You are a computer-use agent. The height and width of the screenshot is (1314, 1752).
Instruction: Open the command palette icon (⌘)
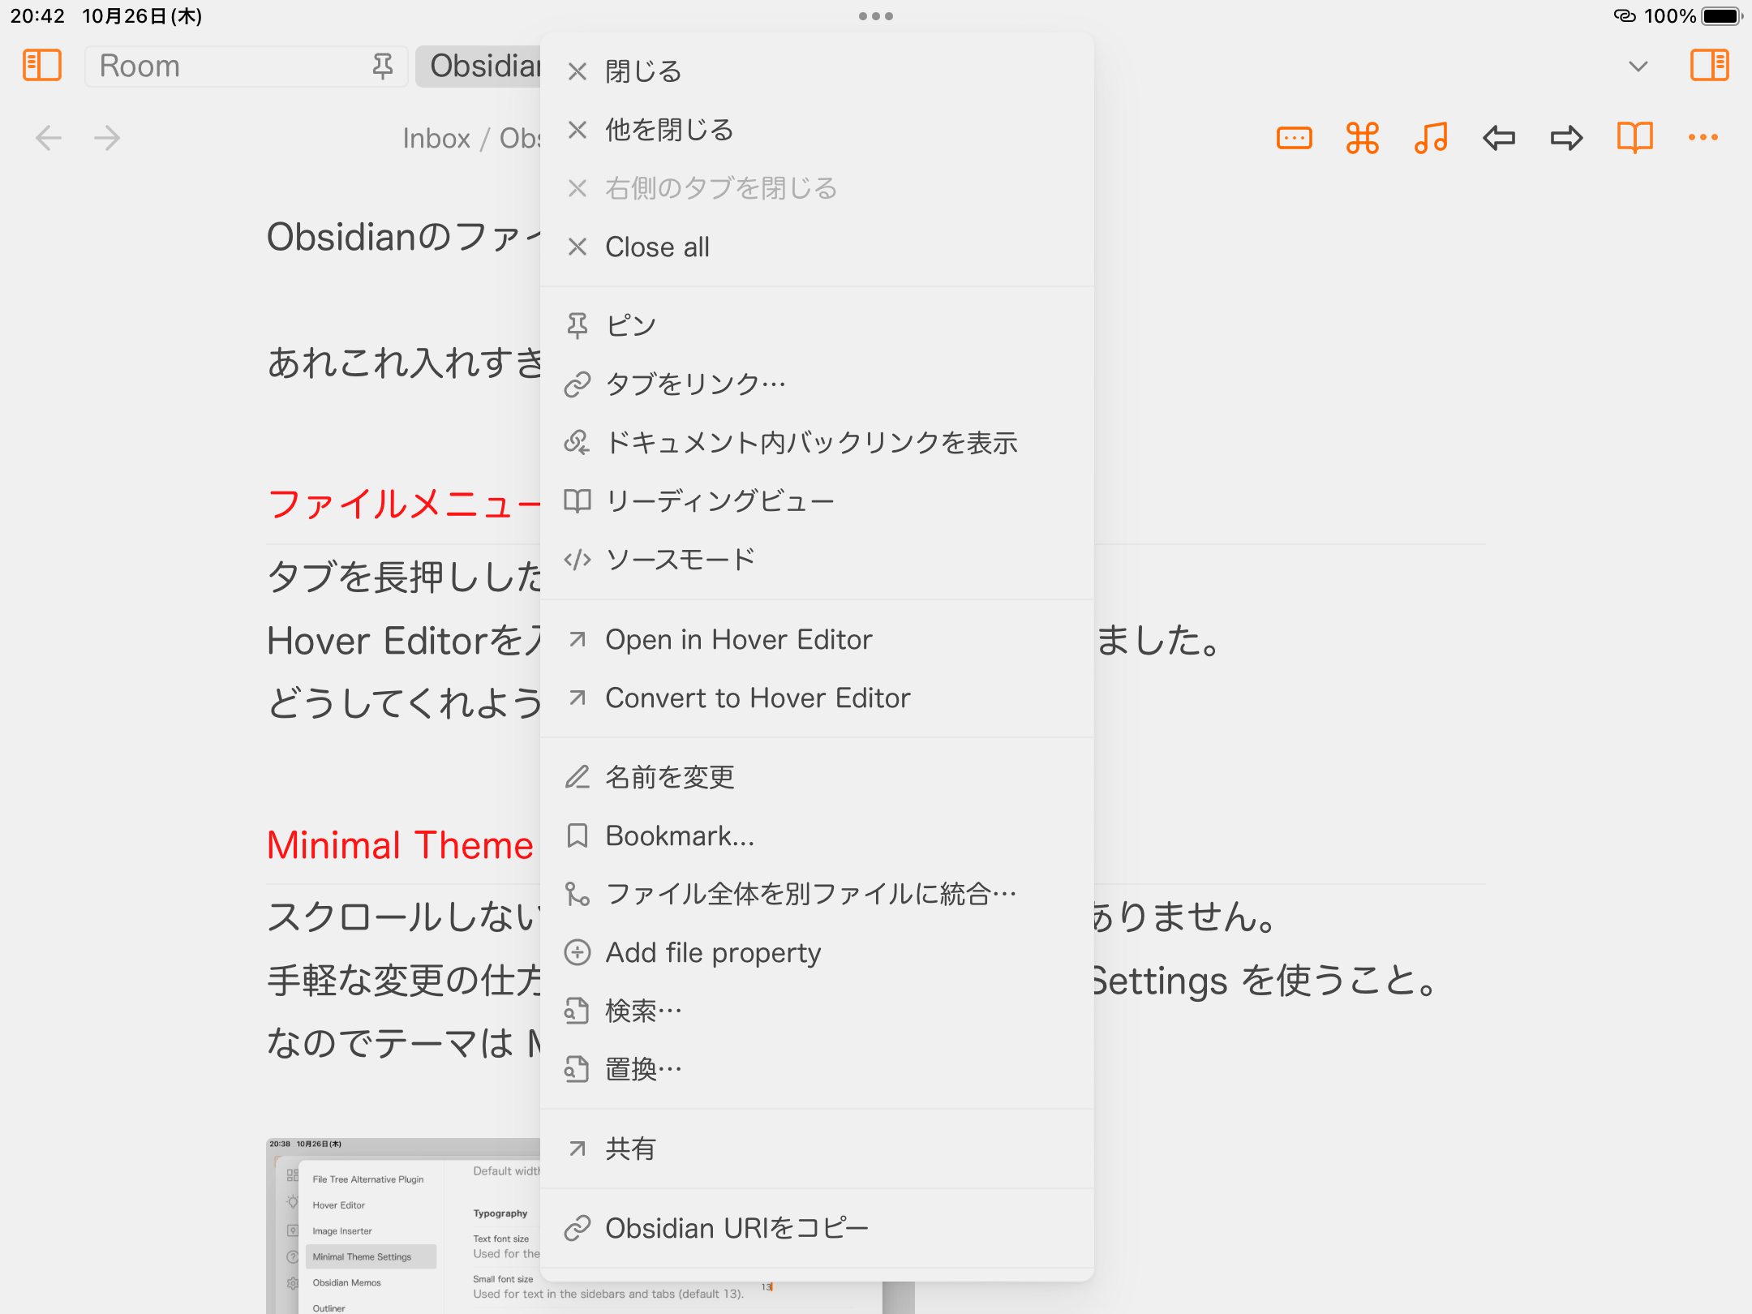[1363, 138]
